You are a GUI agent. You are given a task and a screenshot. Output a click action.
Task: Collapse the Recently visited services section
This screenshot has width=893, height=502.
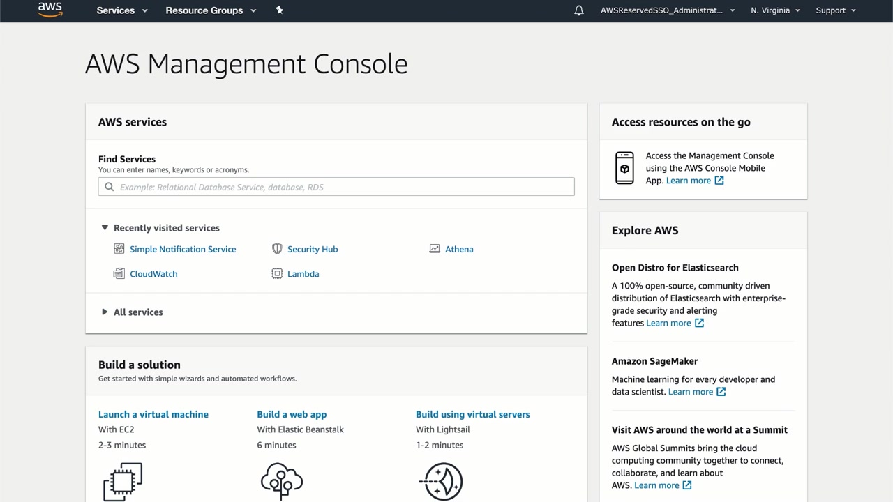[105, 228]
